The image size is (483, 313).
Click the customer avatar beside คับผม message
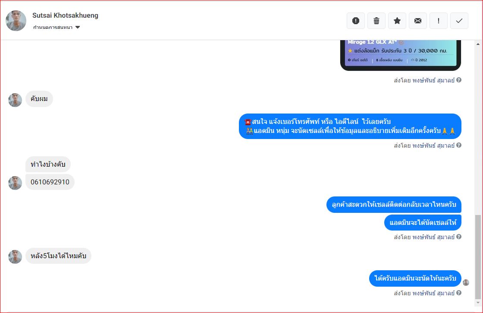click(15, 100)
